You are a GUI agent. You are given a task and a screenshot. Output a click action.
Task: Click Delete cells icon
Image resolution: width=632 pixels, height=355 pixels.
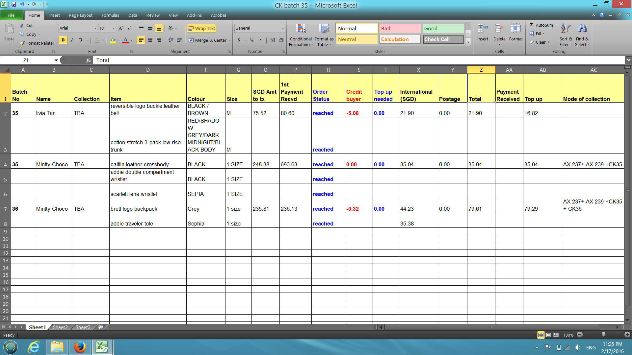pos(499,29)
